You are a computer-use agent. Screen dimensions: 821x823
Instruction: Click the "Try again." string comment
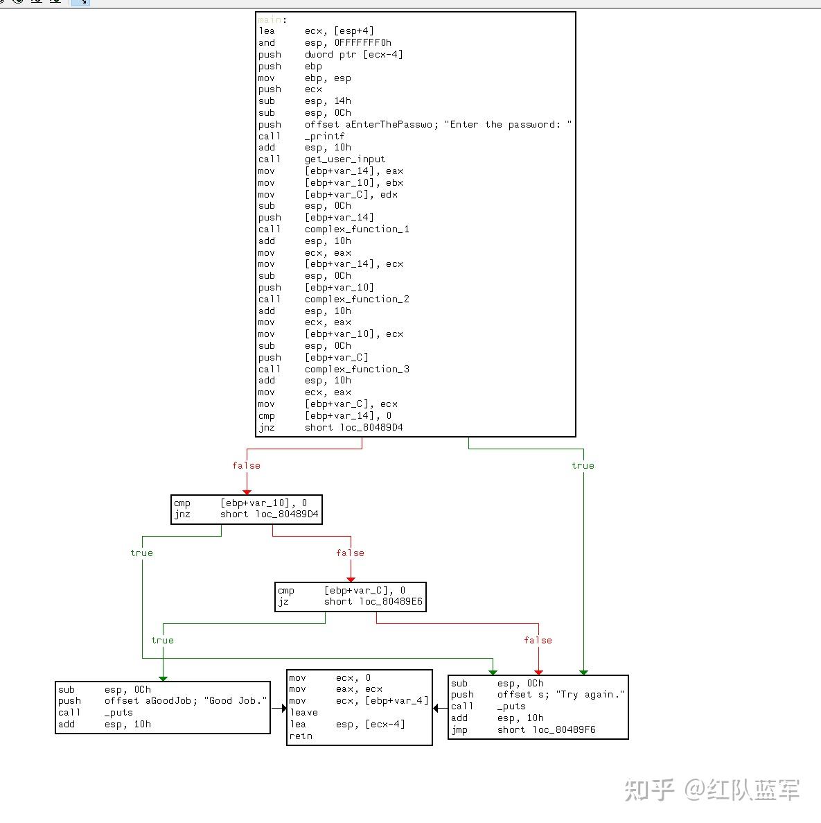[x=590, y=695]
